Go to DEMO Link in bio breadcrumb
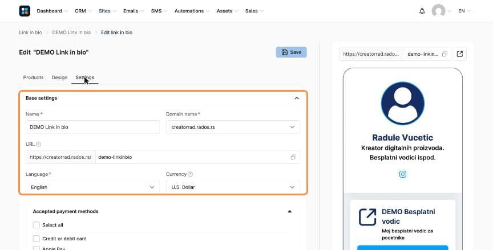Image resolution: width=493 pixels, height=250 pixels. (x=71, y=32)
